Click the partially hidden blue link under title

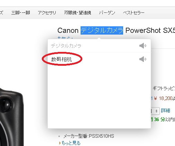(x=65, y=38)
